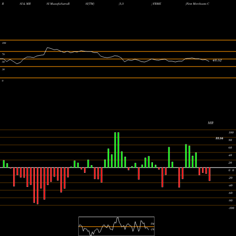Click the MR value '88.64'
The height and width of the screenshot is (236, 236).
tap(219, 138)
